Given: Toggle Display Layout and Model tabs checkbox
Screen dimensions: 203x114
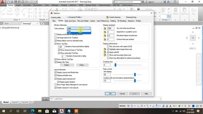Looking at the screenshot, I should point(56,73).
